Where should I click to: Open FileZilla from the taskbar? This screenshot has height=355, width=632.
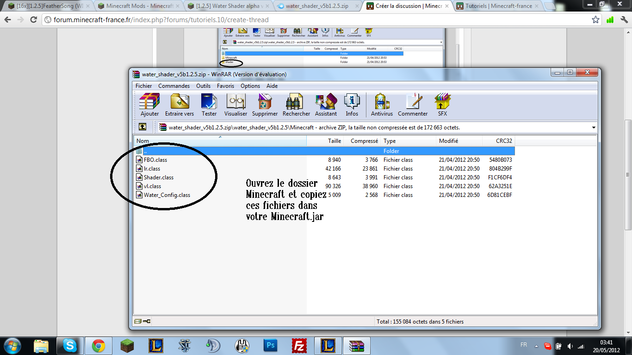pyautogui.click(x=299, y=346)
